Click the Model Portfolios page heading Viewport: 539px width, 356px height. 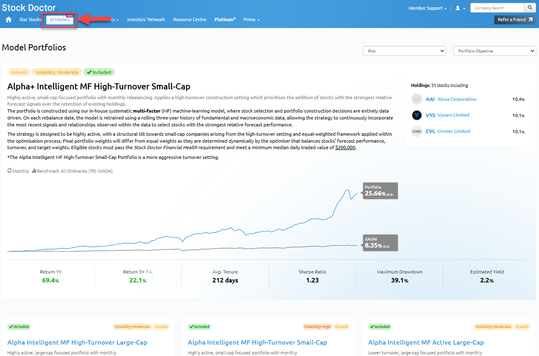tap(34, 47)
